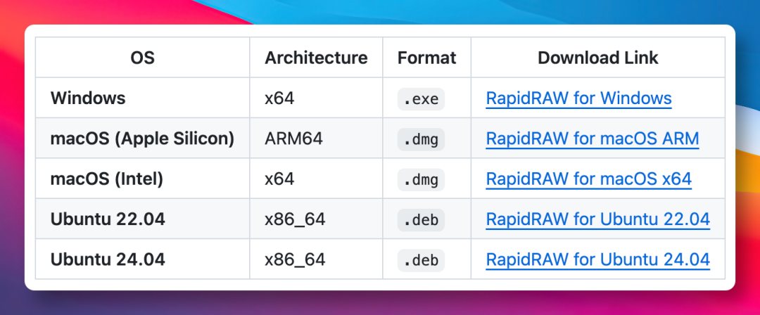Open the RapidRAW for macOS ARM link
Viewport: 760px width, 315px height.
click(592, 139)
